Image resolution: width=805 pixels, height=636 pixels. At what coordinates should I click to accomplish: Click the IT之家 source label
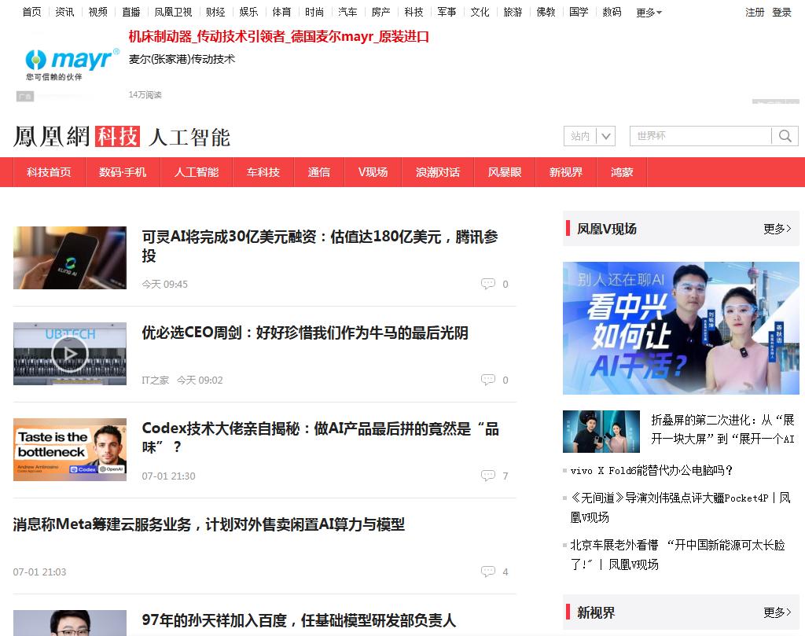[155, 380]
